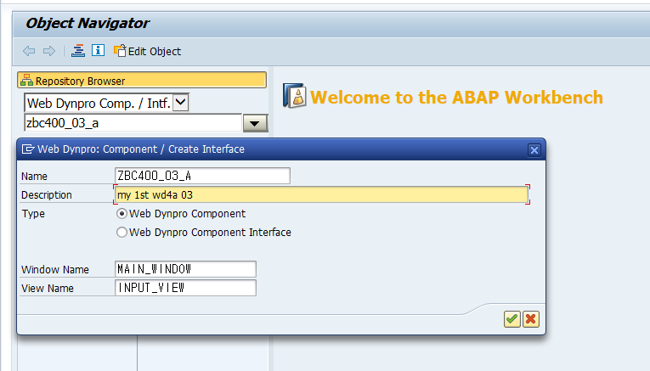Expand the object name history dropdown arrow
650x371 pixels.
[255, 123]
